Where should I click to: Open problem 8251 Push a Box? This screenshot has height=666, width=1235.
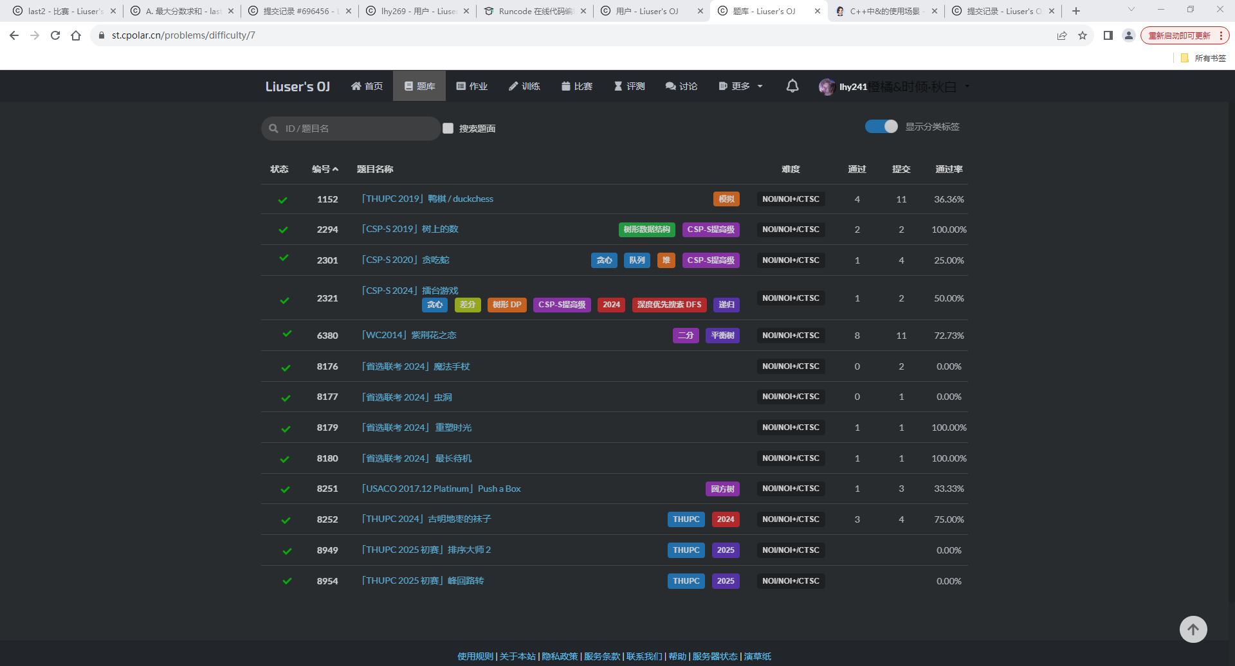(441, 489)
